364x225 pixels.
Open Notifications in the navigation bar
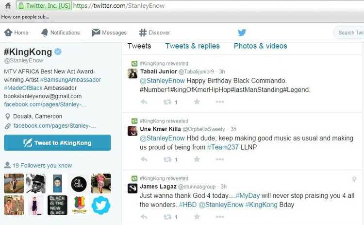tap(60, 33)
